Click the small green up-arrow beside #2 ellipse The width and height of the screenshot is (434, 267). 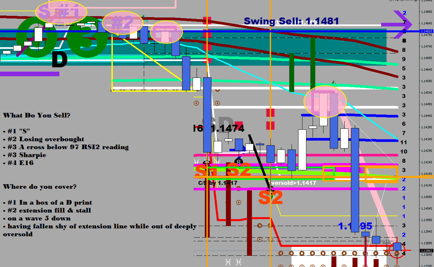pos(143,16)
